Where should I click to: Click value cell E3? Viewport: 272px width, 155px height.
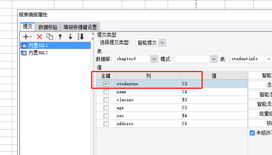(215, 100)
